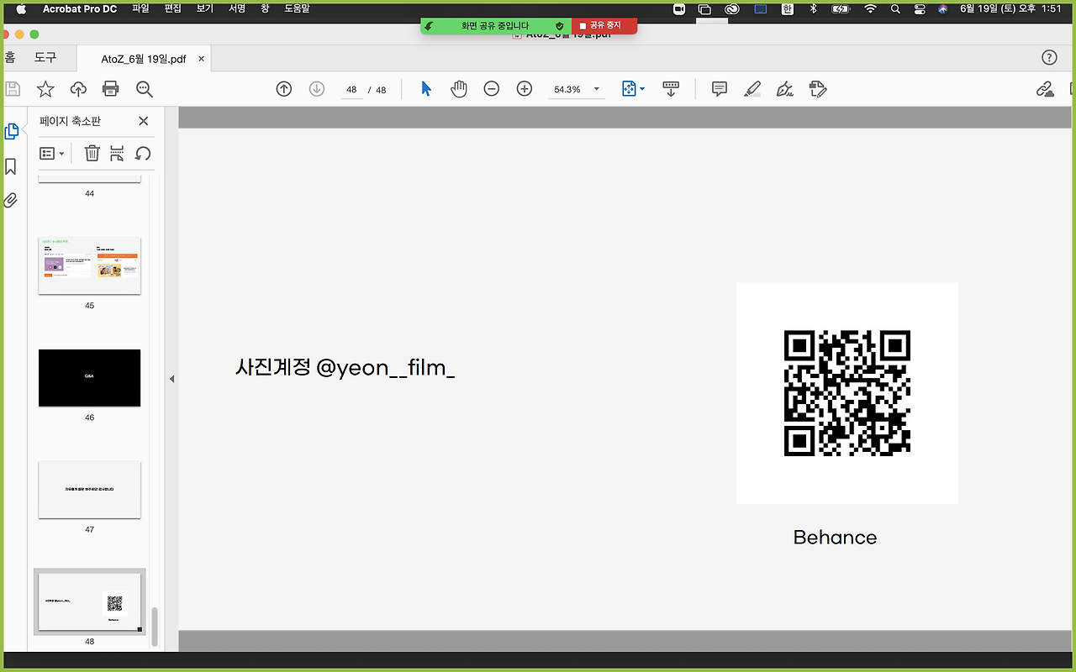The width and height of the screenshot is (1076, 672).
Task: Collapse the navigation pane with the side arrow
Action: 171,379
